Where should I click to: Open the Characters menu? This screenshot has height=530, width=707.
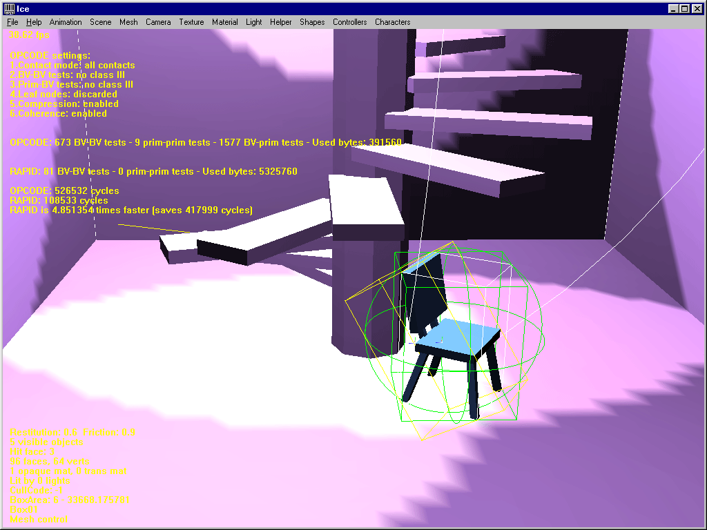[393, 22]
